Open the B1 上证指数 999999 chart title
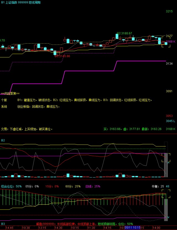Viewport: 177px width, 230px height. (21, 2)
